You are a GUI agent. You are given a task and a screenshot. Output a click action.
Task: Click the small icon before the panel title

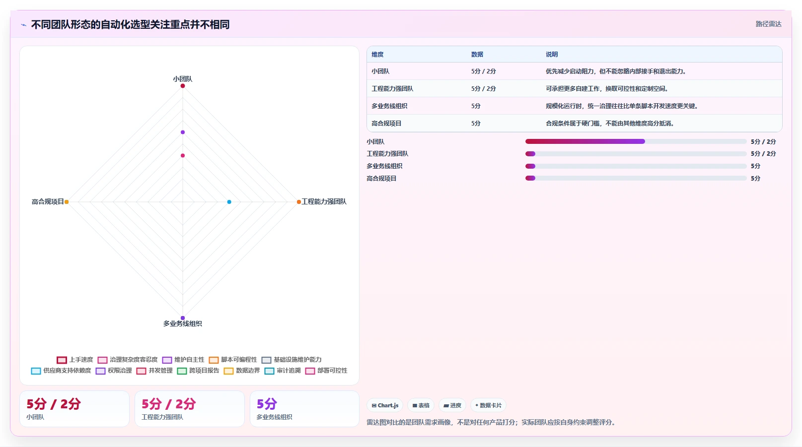tap(23, 25)
